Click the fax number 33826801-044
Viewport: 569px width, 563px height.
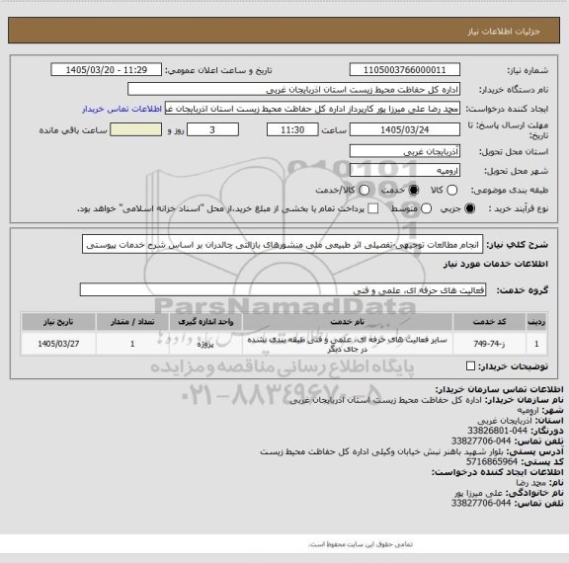[x=497, y=431]
